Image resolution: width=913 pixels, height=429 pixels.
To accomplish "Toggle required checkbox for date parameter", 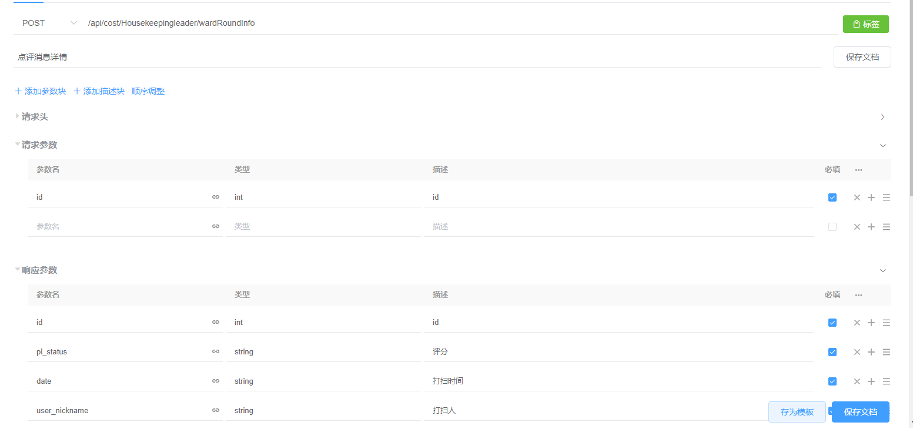I will click(x=832, y=381).
